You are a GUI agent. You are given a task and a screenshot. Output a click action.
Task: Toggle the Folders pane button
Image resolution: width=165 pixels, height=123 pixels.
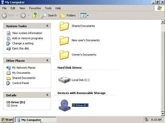(68, 15)
